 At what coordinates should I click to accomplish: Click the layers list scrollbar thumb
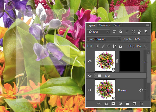pyautogui.click(x=148, y=69)
